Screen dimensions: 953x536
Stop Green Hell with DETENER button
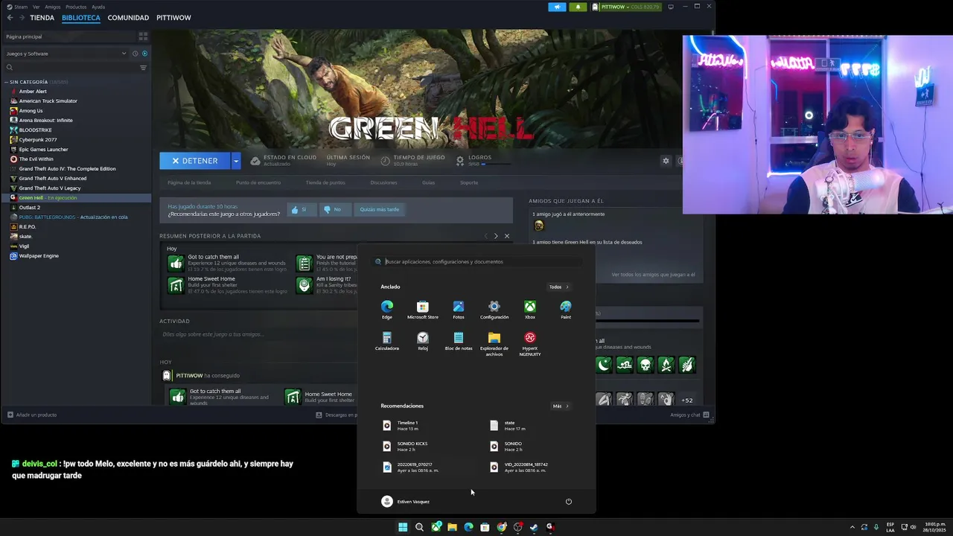point(195,161)
